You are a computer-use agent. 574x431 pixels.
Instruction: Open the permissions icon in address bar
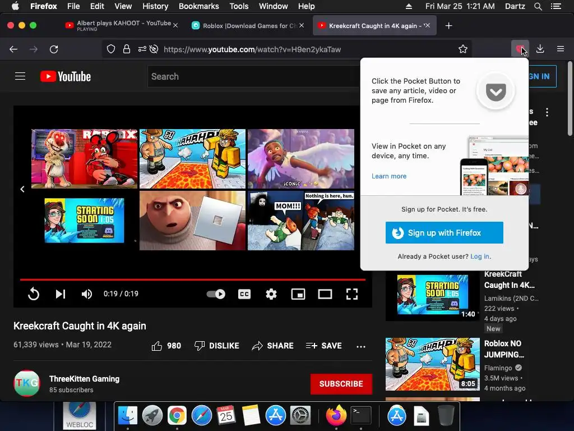click(x=142, y=49)
